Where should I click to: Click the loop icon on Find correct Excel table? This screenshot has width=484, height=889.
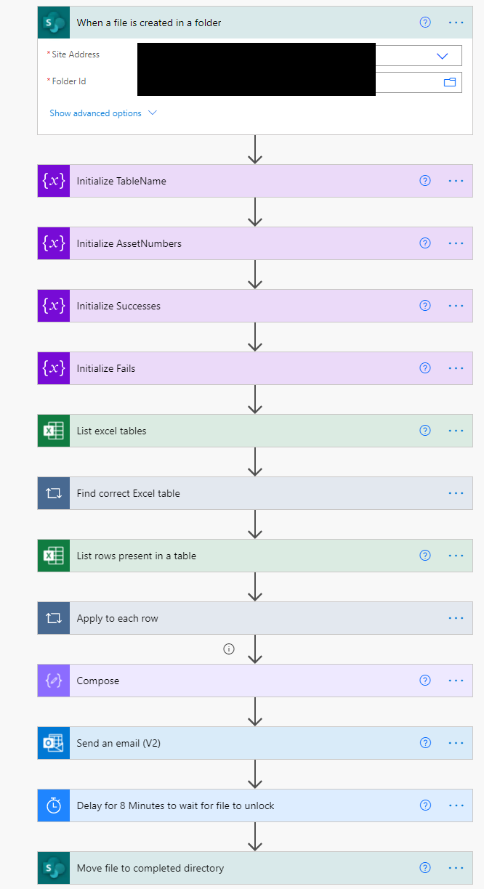tap(54, 493)
